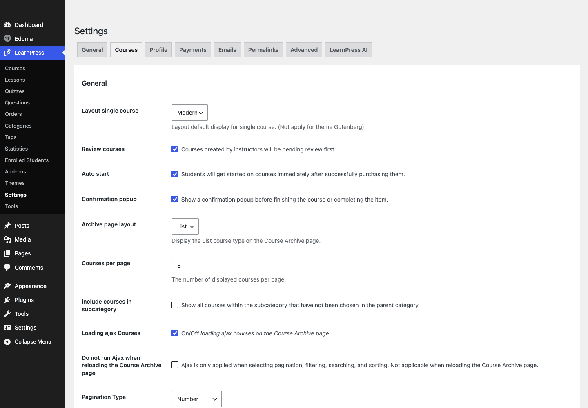Open Orders submenu item
The width and height of the screenshot is (588, 408).
(33, 114)
